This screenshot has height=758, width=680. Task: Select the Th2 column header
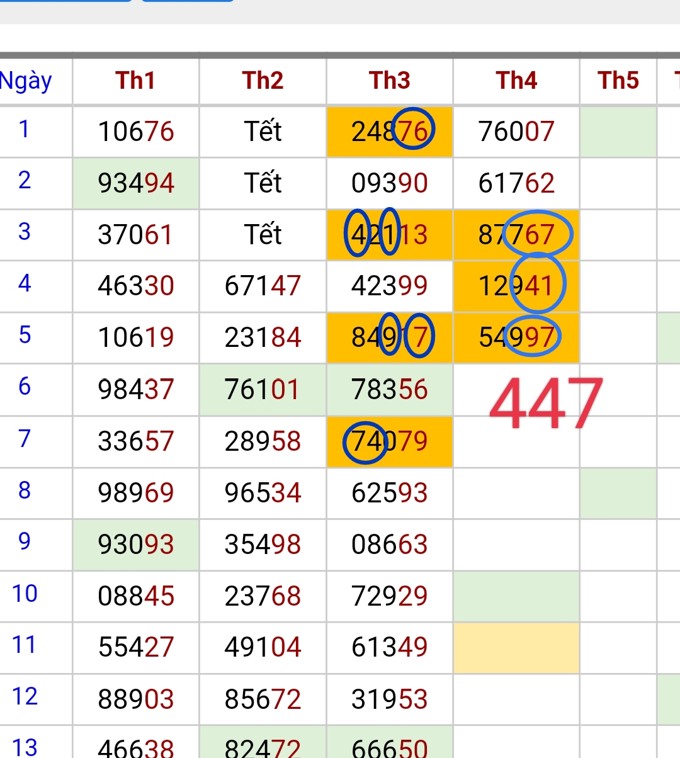coord(263,81)
